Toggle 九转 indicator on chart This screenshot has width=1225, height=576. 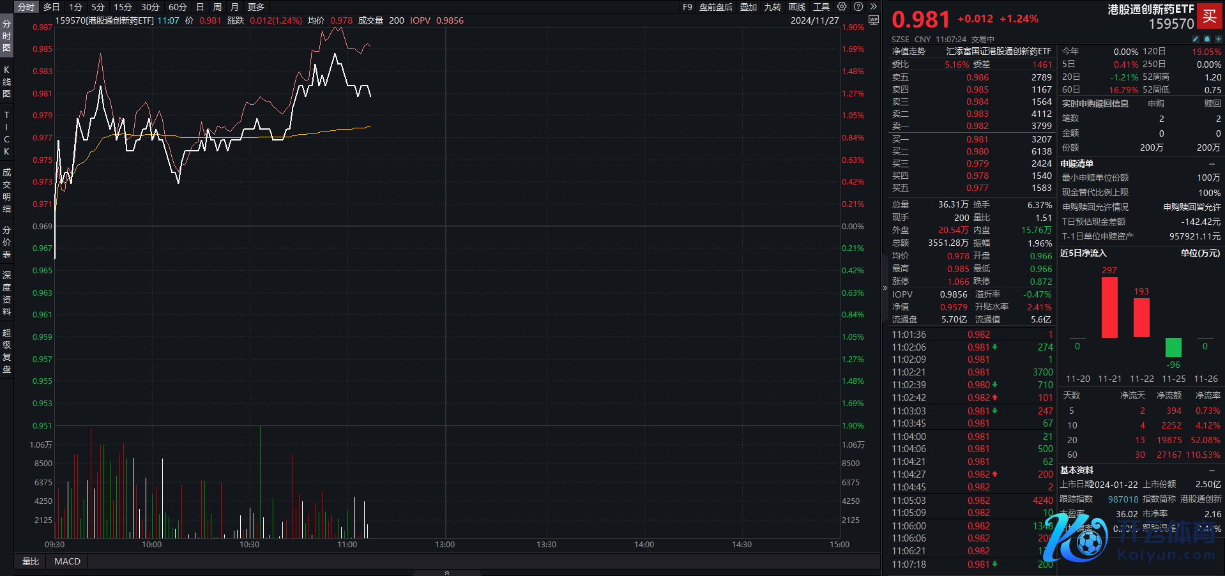(773, 7)
